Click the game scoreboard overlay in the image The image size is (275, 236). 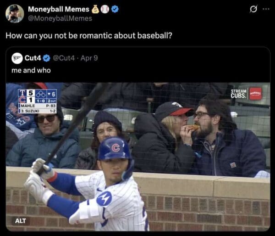click(x=37, y=101)
